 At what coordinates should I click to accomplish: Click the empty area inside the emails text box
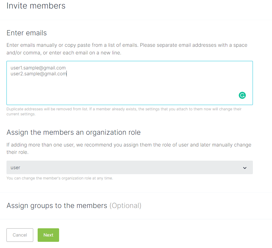129,88
